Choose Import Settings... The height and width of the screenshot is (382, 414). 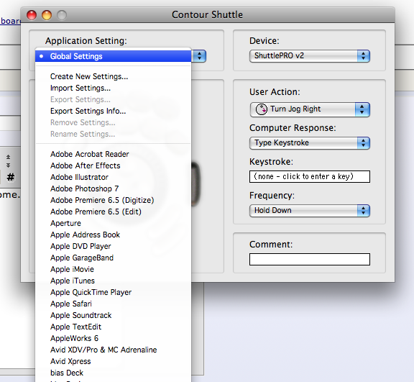click(x=113, y=88)
